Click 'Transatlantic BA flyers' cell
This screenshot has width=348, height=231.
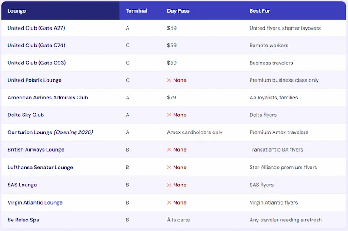[x=276, y=150]
